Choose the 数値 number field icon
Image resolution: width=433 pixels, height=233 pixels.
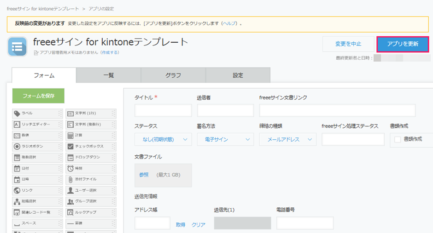[x=17, y=136]
